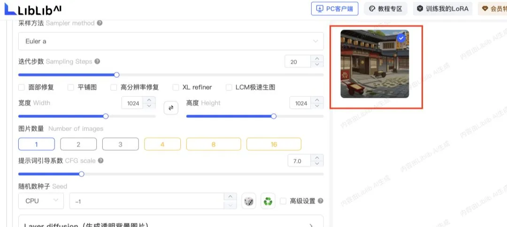Randomize seed with dice icon
507x227 pixels.
(249, 201)
